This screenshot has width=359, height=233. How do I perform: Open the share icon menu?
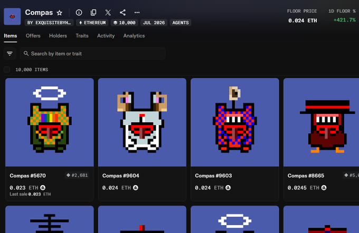click(x=122, y=13)
